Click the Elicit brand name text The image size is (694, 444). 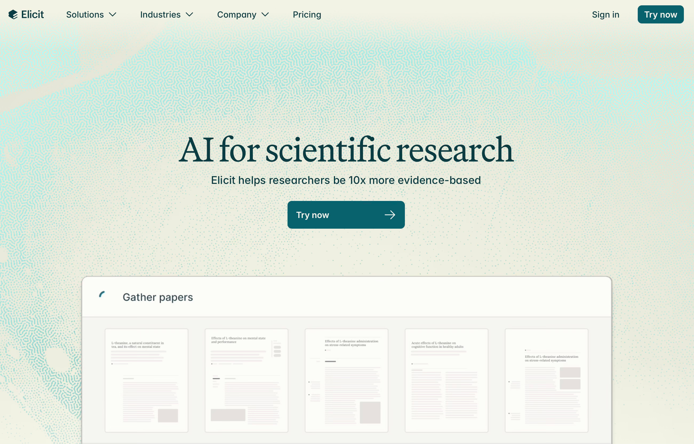(x=32, y=14)
